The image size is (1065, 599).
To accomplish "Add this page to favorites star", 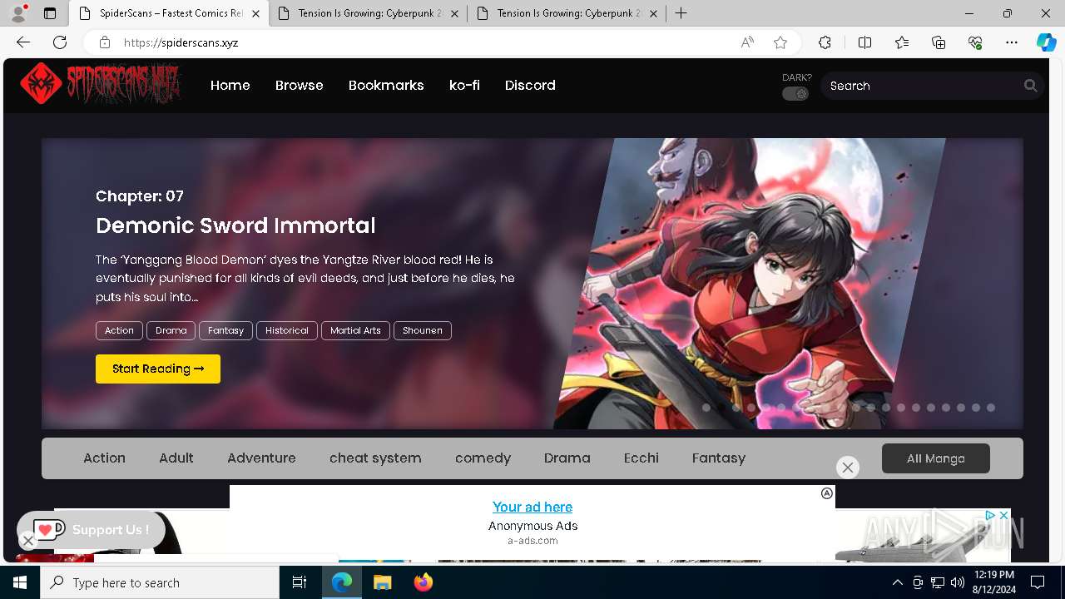I will (x=780, y=42).
